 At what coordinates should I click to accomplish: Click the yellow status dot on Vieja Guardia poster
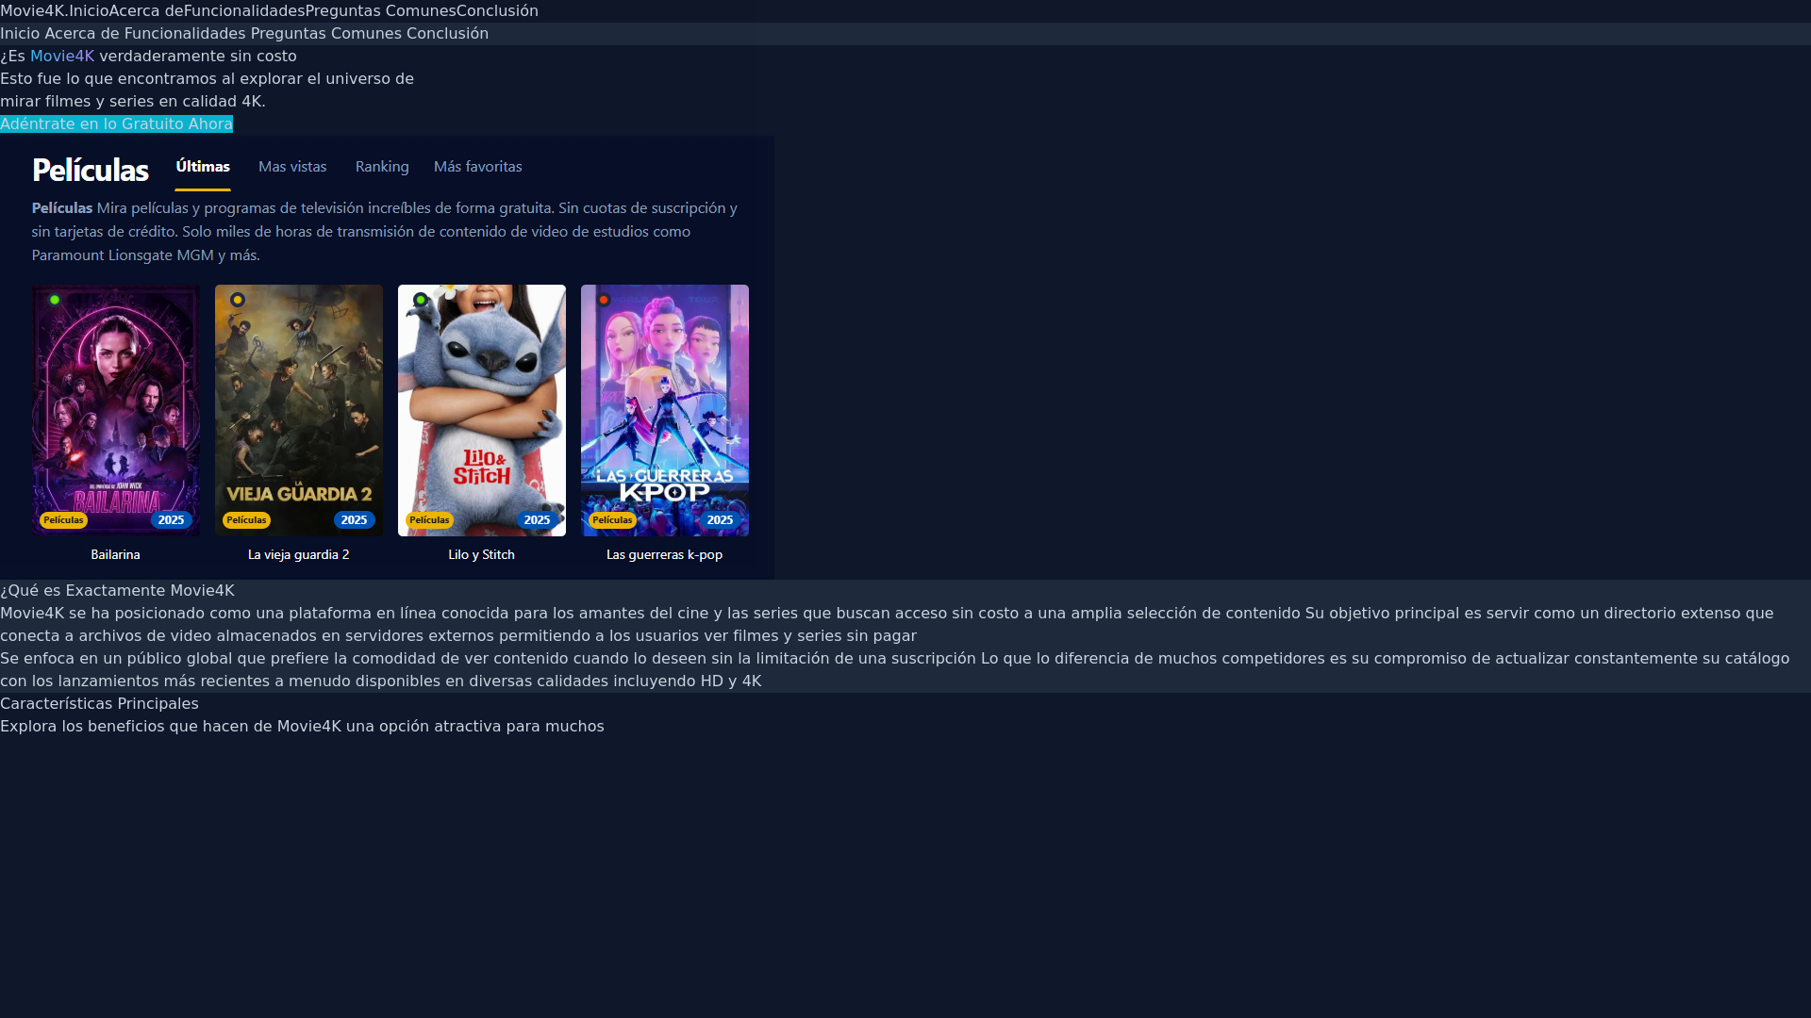[238, 300]
